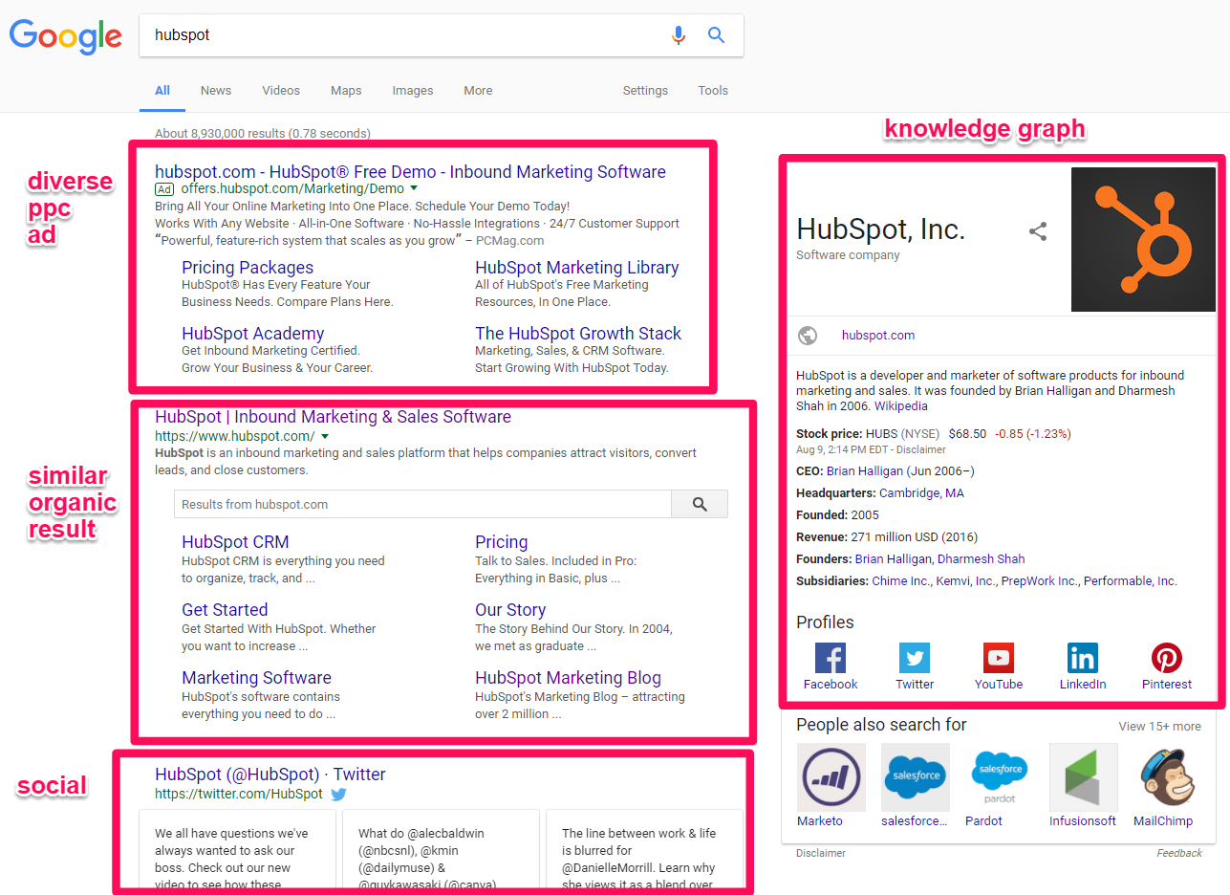Open the organic Pricing sitelink
This screenshot has width=1230, height=895.
pos(502,542)
